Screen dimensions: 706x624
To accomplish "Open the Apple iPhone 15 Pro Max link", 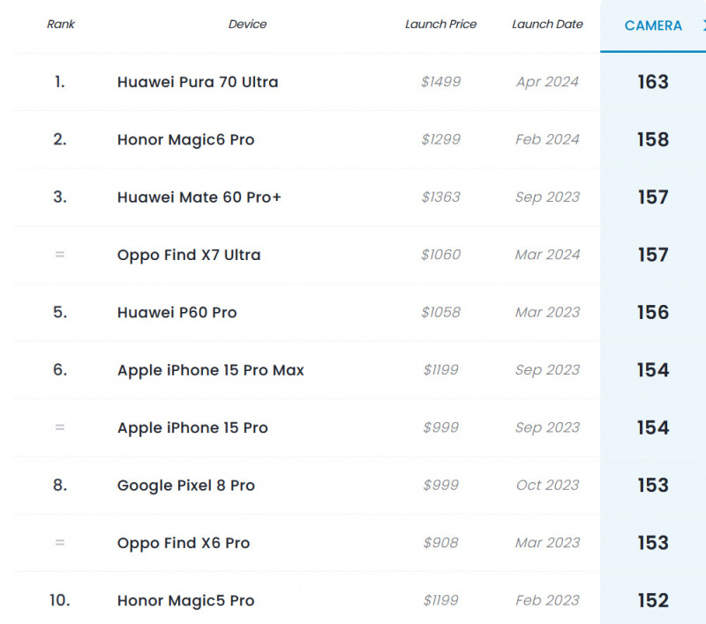I will tap(210, 370).
